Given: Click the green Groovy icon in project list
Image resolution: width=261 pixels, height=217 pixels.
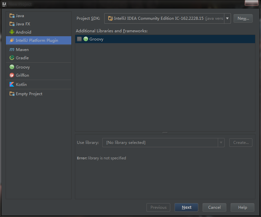Looking at the screenshot, I should click(x=12, y=67).
